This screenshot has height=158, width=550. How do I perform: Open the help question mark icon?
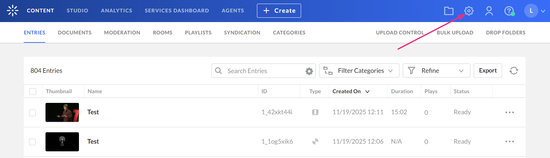click(509, 11)
